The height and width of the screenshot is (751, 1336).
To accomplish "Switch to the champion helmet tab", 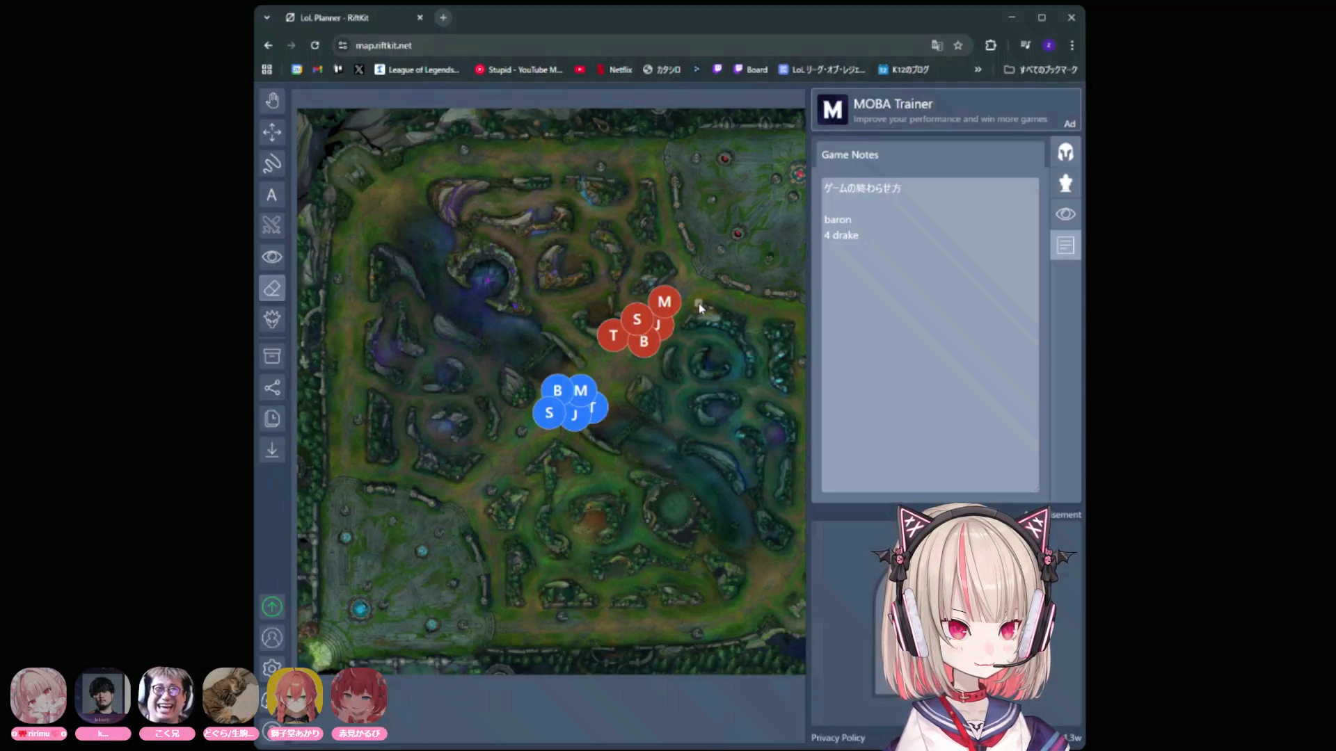I will coord(1065,152).
